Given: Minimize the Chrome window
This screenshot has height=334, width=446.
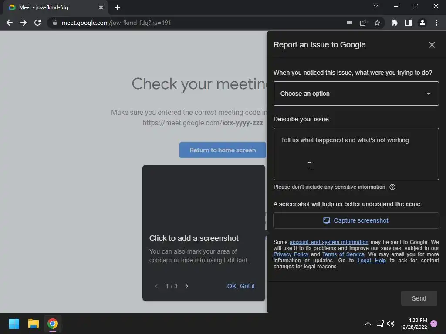Looking at the screenshot, I should click(x=395, y=6).
